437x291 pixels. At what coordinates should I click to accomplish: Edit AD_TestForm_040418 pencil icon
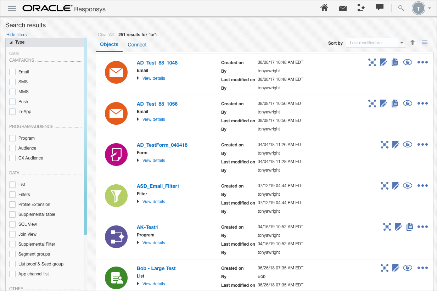(396, 145)
